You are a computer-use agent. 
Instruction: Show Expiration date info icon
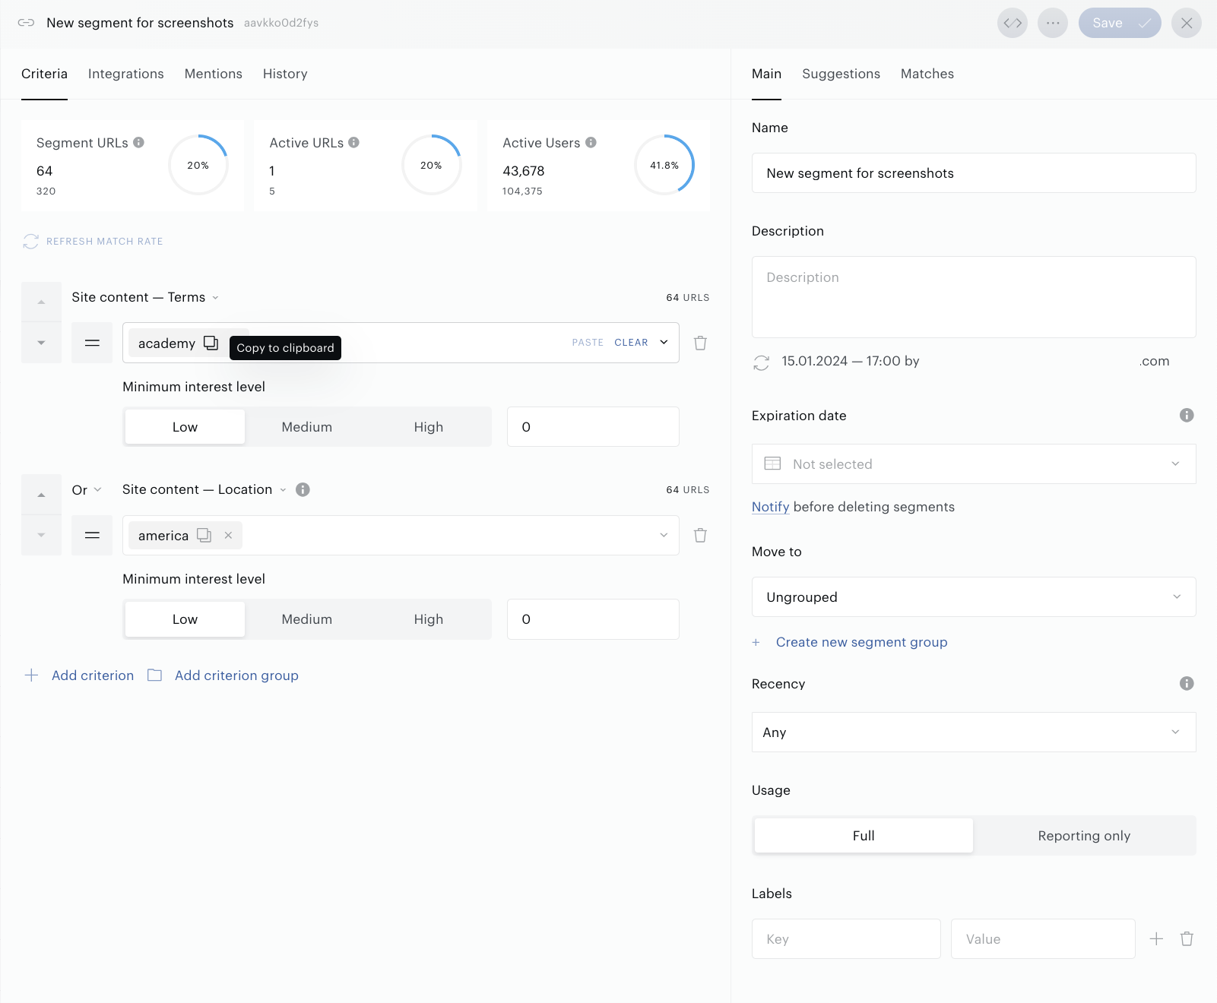[x=1187, y=415]
